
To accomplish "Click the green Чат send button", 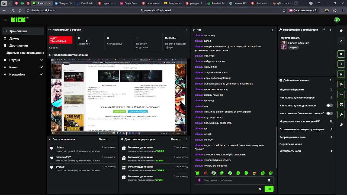I will click(269, 189).
